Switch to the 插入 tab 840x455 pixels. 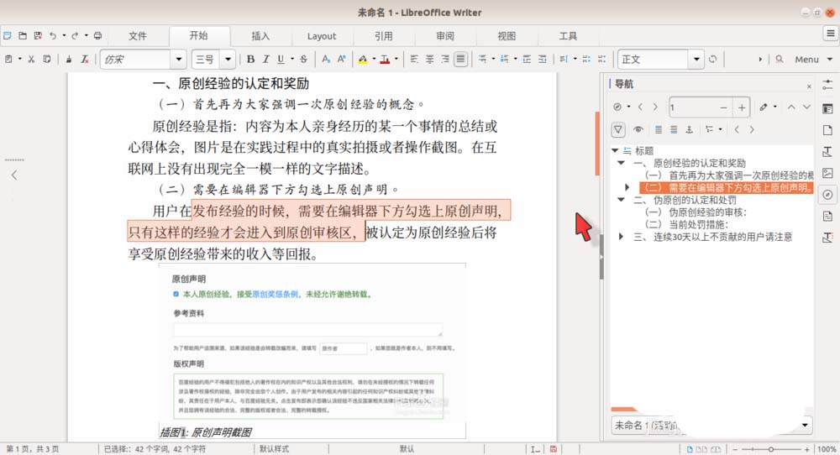click(x=261, y=36)
